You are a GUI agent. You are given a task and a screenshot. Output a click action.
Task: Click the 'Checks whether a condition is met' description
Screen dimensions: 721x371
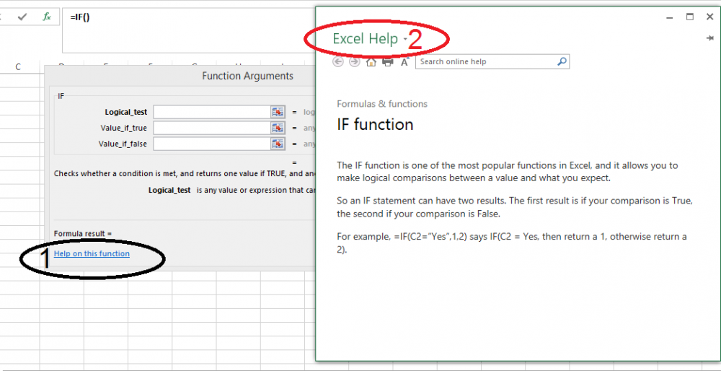point(185,173)
